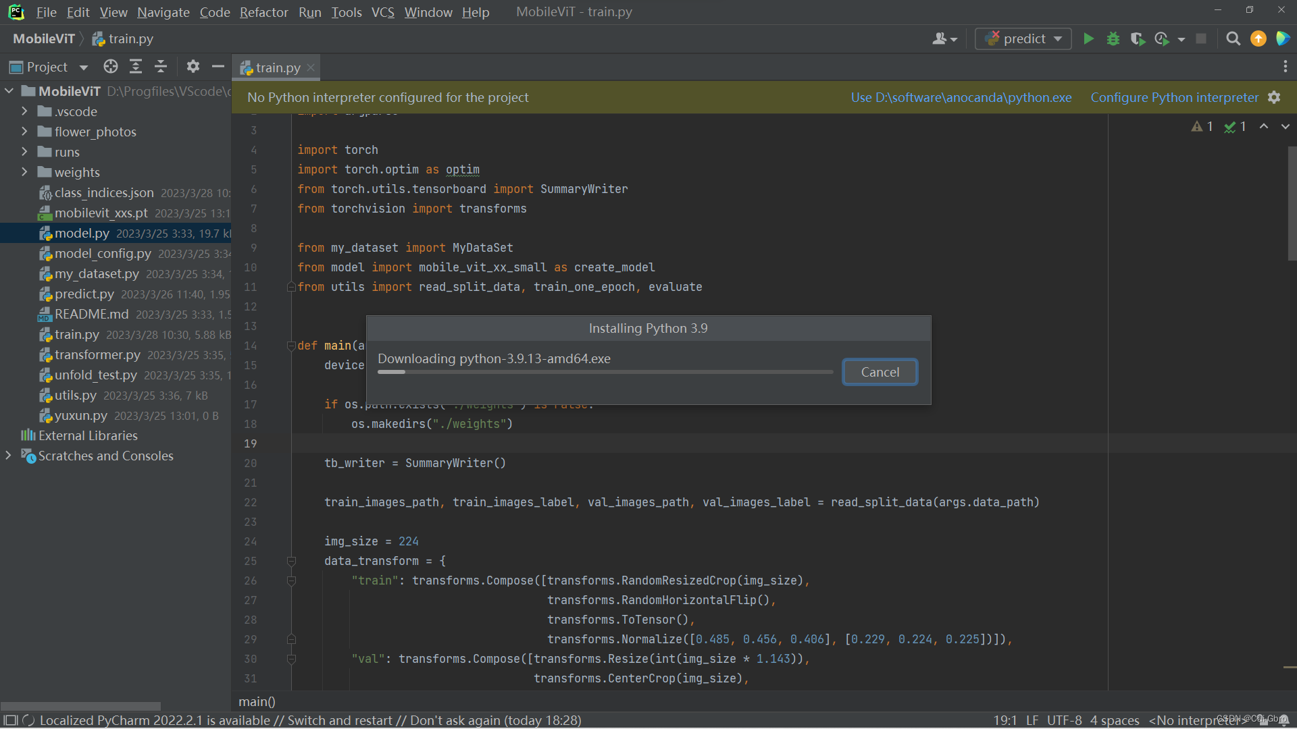Open Project panel gear options
Image resolution: width=1297 pixels, height=729 pixels.
[x=193, y=66]
